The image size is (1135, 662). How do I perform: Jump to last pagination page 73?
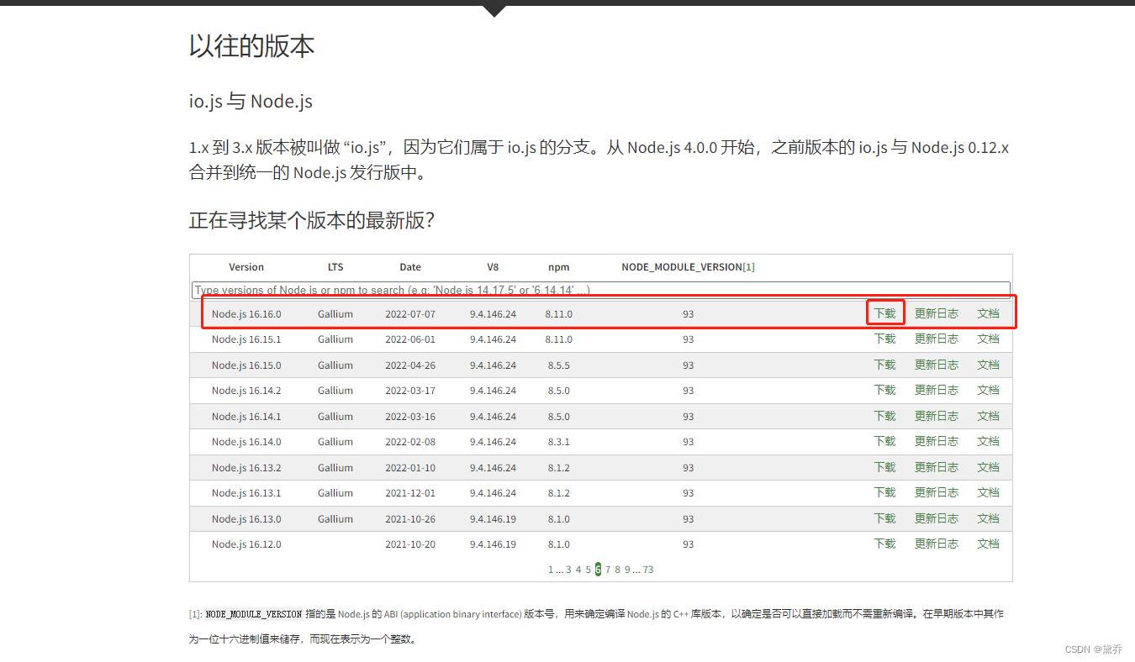click(x=648, y=570)
